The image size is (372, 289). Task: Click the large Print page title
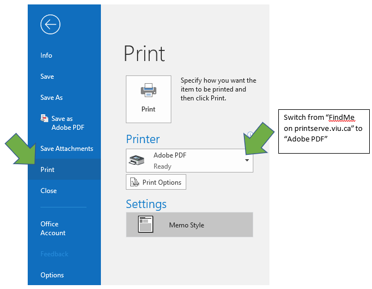(144, 54)
